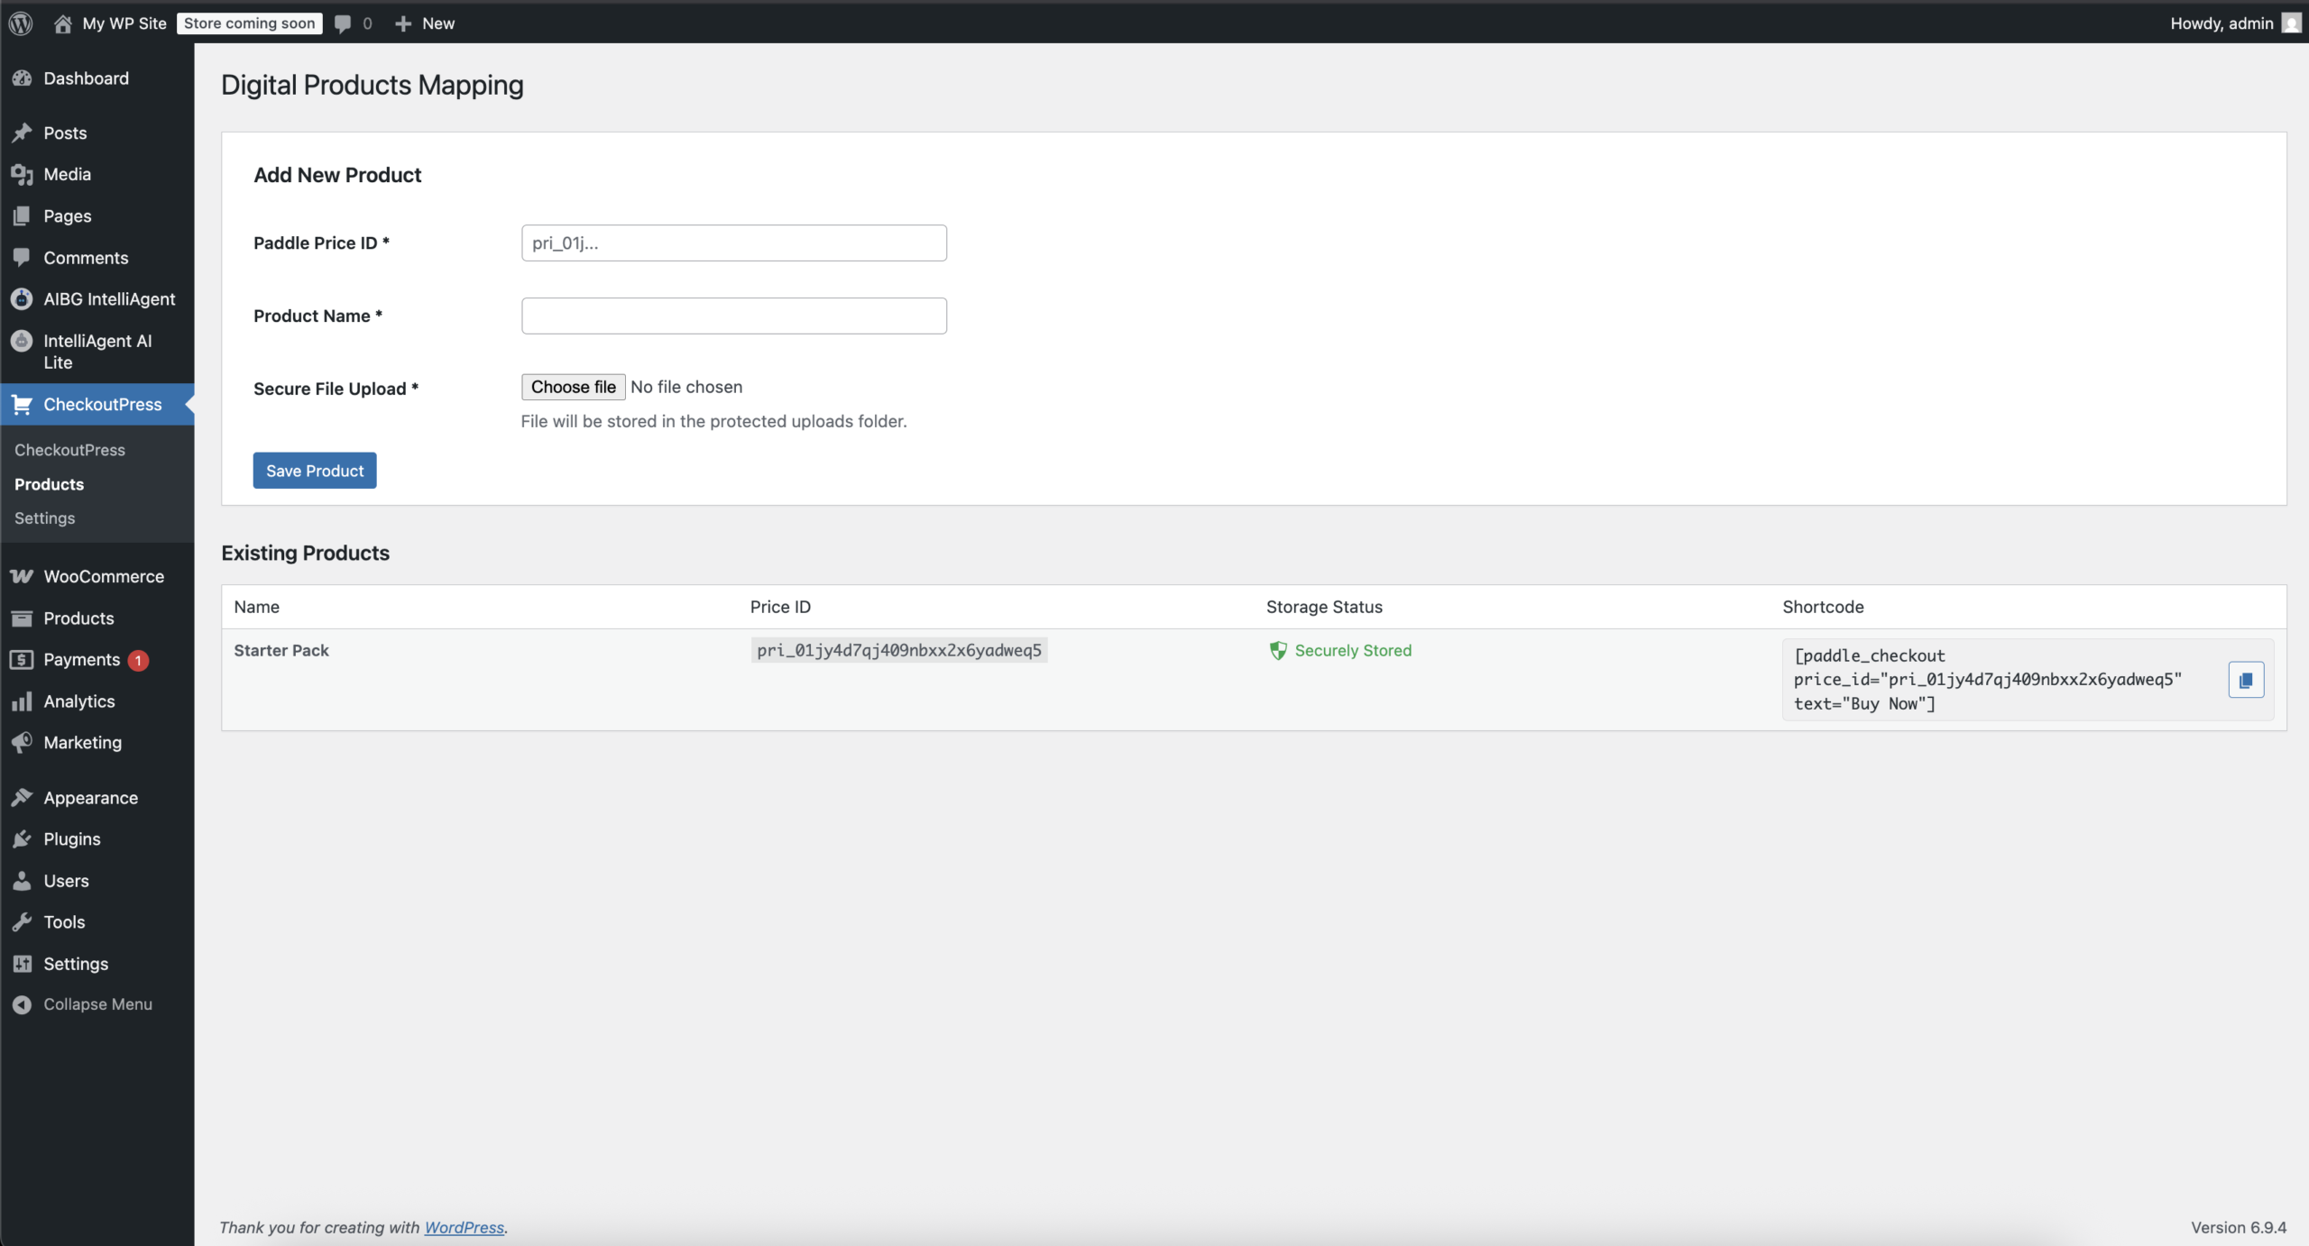Click the Payments notification badge 1
This screenshot has height=1246, width=2309.
pos(138,661)
